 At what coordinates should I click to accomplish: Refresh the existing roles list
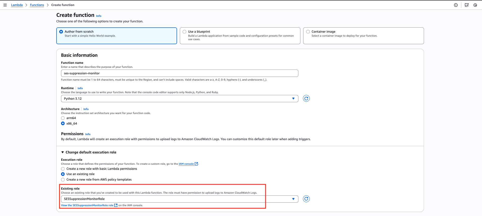pos(306,199)
